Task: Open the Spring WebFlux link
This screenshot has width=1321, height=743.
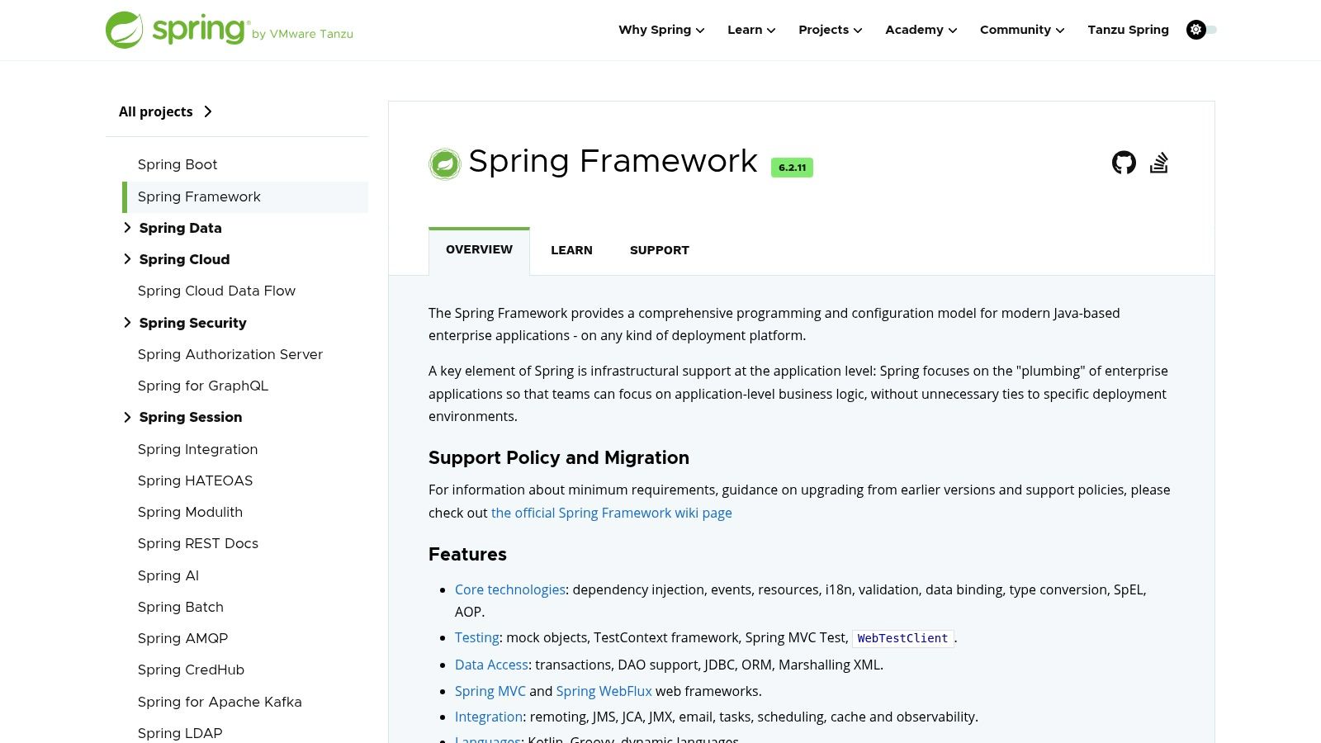Action: [x=604, y=691]
